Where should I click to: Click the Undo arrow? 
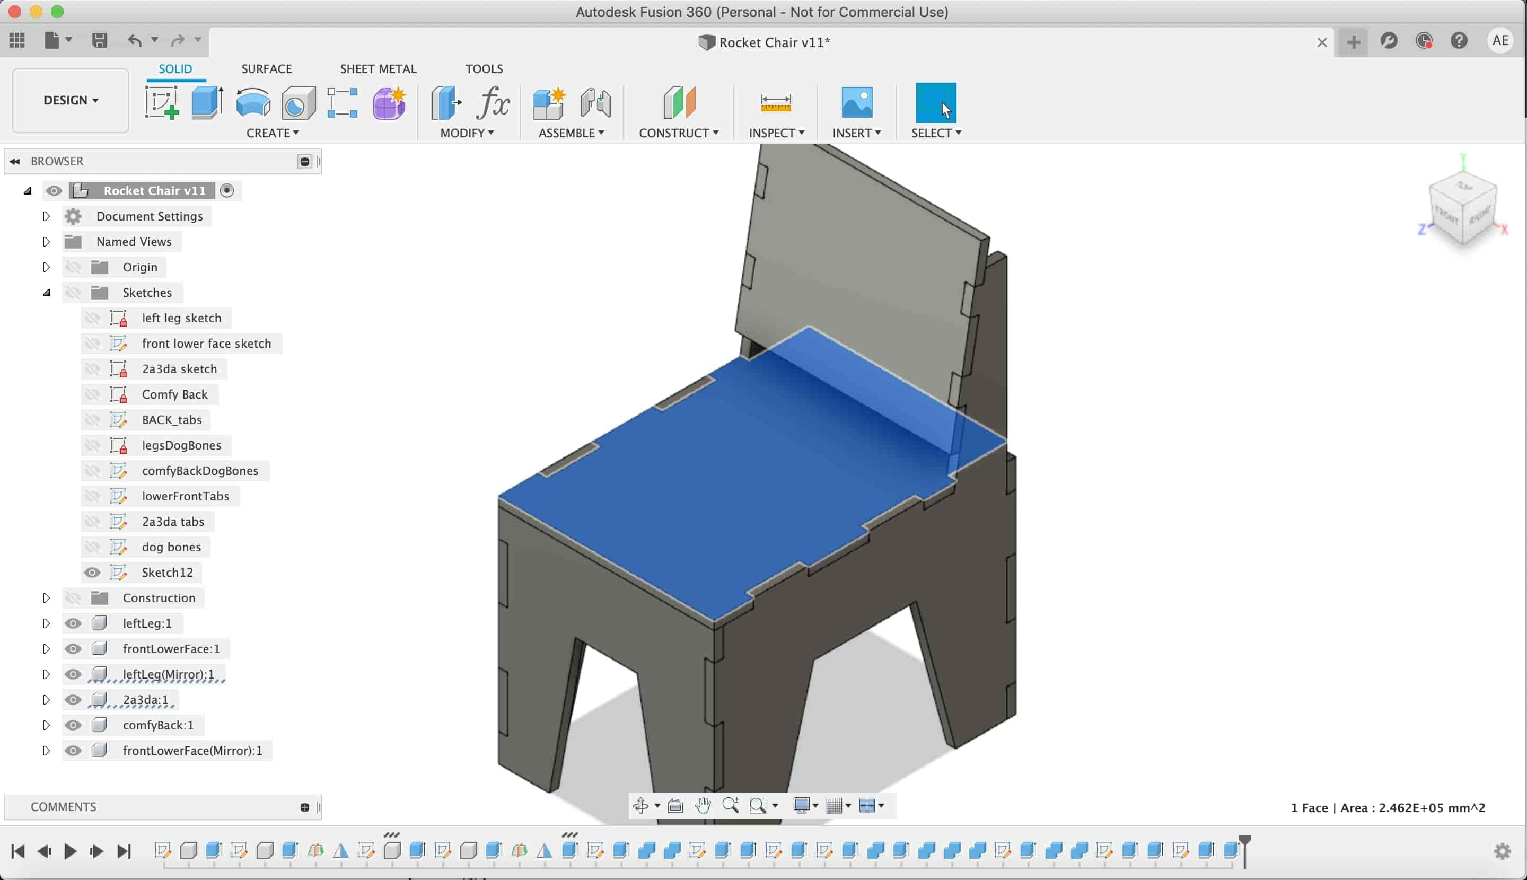135,40
